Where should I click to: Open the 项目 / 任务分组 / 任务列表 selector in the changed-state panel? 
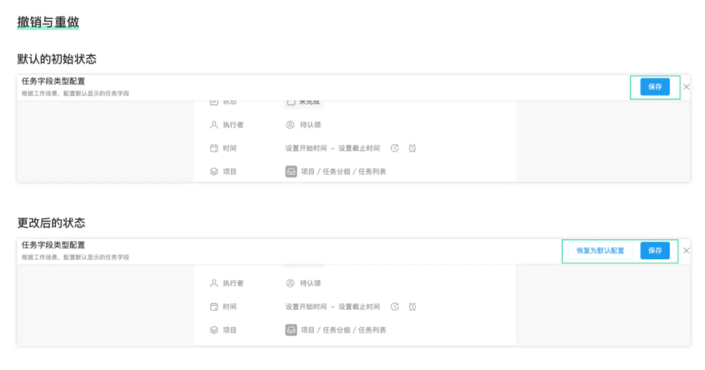343,330
